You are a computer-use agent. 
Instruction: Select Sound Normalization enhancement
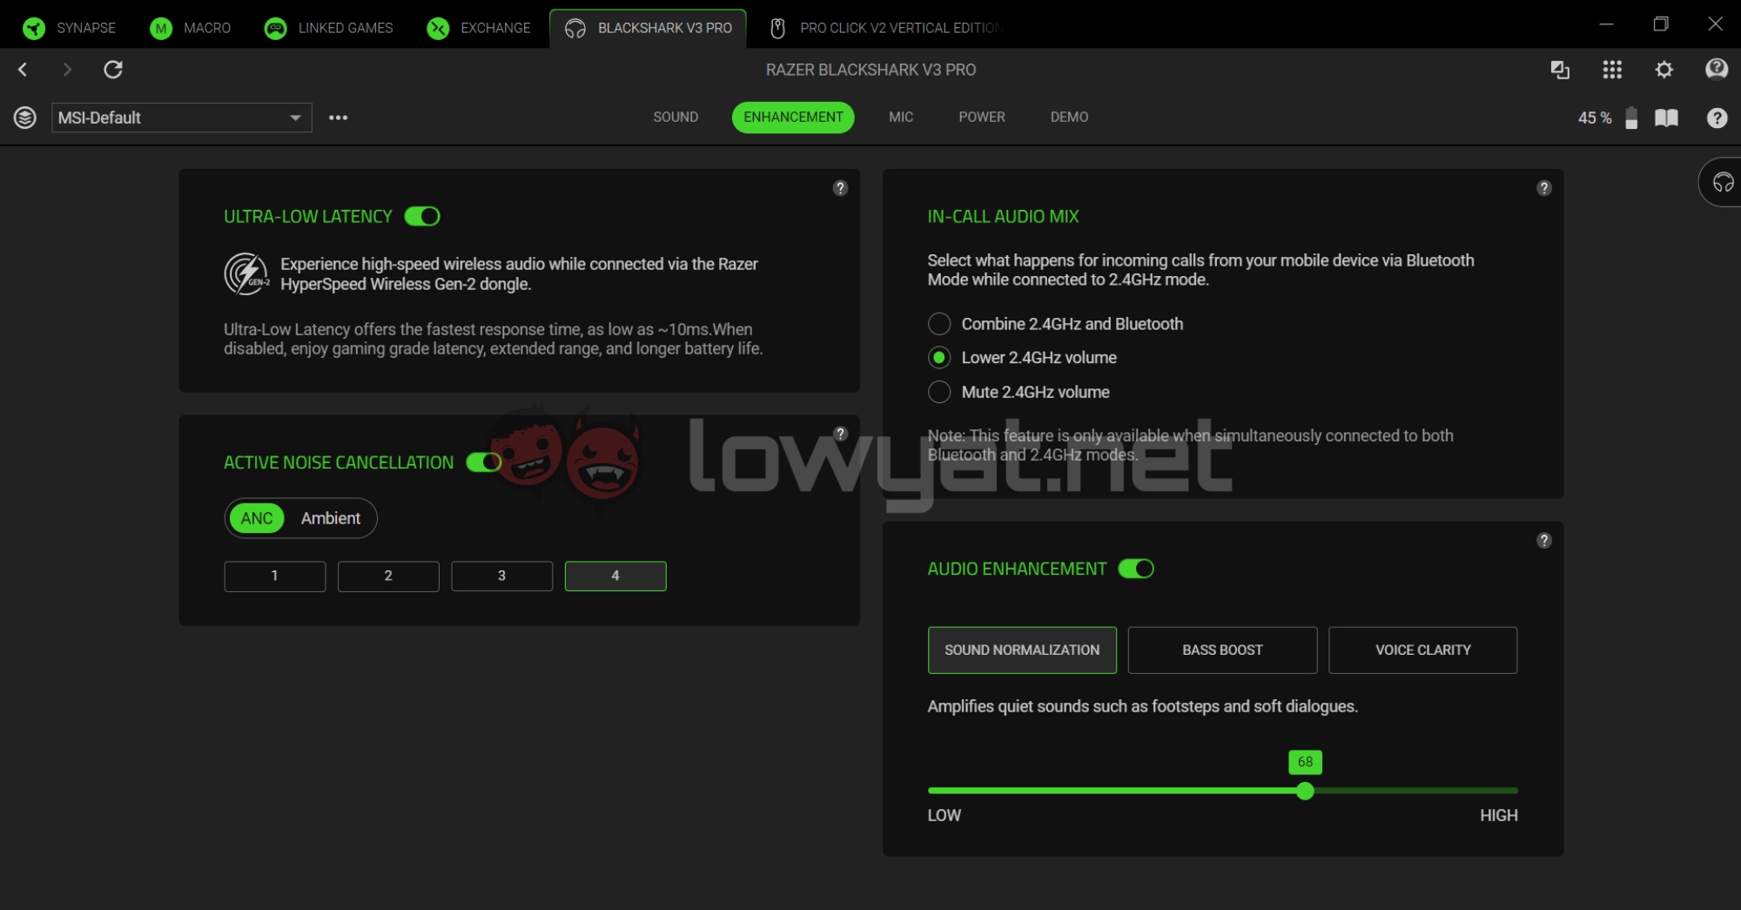pos(1022,650)
